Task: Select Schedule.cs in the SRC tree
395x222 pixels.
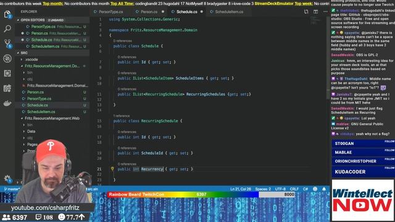Action: click(37, 105)
